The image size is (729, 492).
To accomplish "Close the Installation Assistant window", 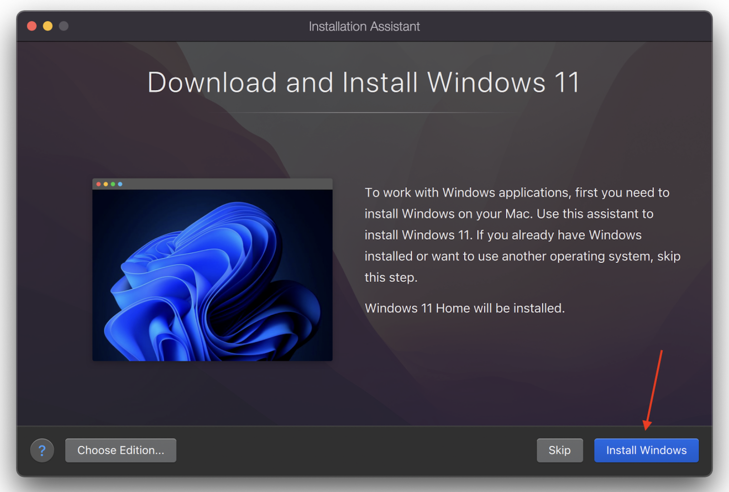I will 32,26.
